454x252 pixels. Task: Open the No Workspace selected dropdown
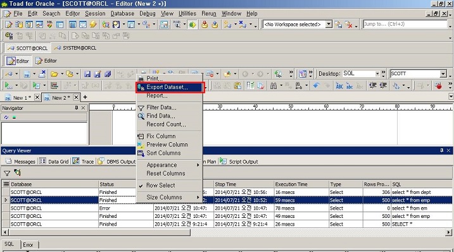point(329,24)
